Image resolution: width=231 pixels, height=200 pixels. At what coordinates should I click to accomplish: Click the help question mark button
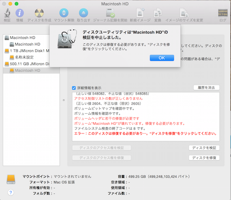[x=11, y=193]
